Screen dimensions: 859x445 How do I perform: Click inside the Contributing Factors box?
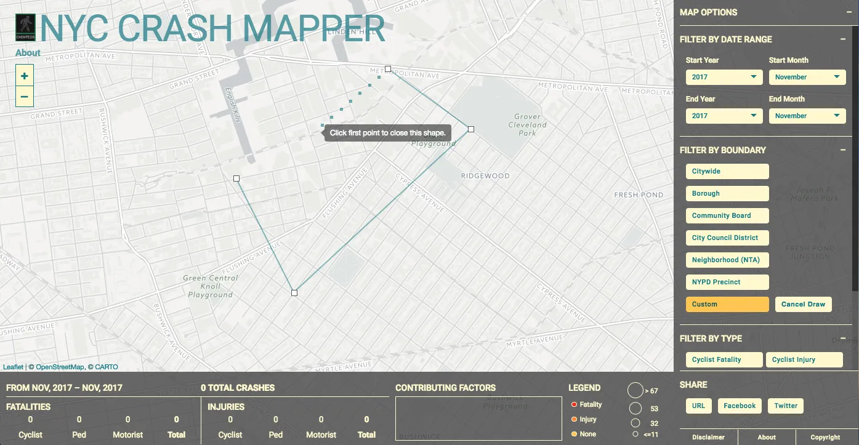tap(478, 419)
